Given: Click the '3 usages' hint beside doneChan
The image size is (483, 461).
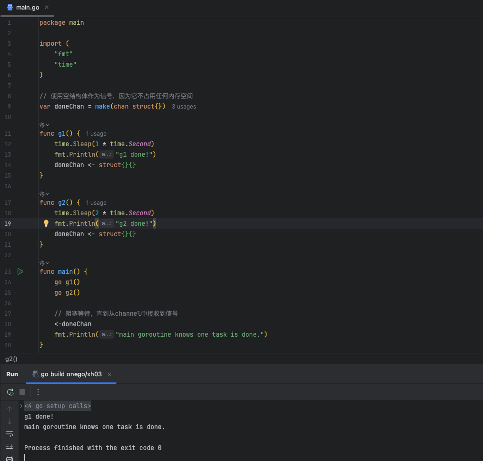Looking at the screenshot, I should tap(184, 107).
